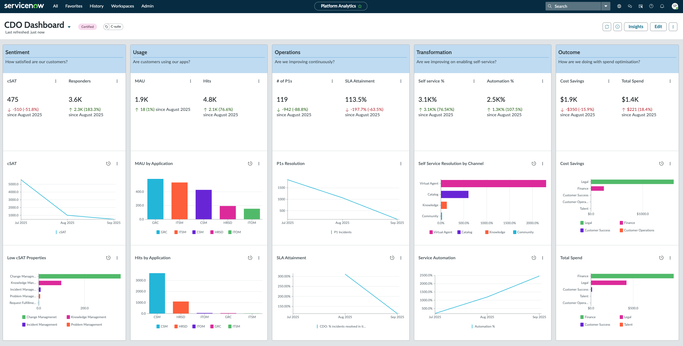Image resolution: width=683 pixels, height=346 pixels.
Task: Open the chat sidebar discussions icon
Action: tap(630, 6)
